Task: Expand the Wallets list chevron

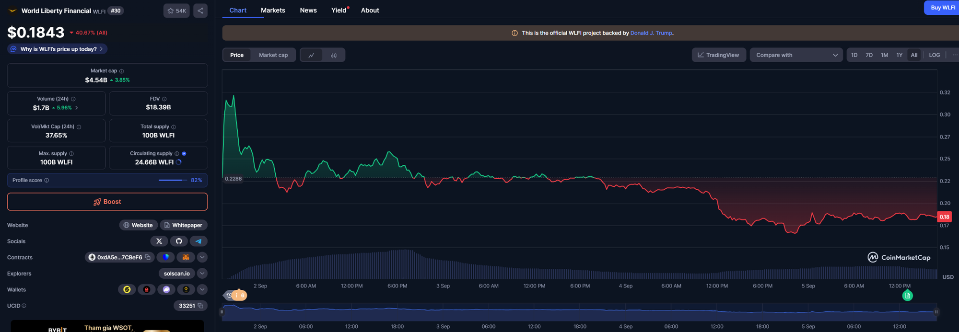Action: coord(202,290)
